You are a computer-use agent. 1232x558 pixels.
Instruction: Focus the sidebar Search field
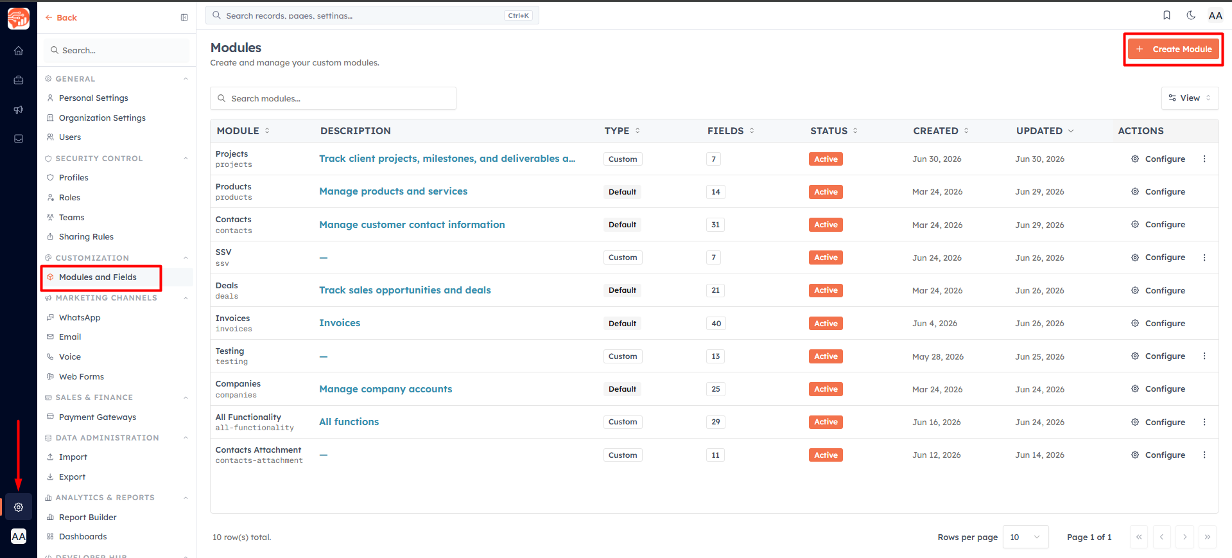(117, 50)
